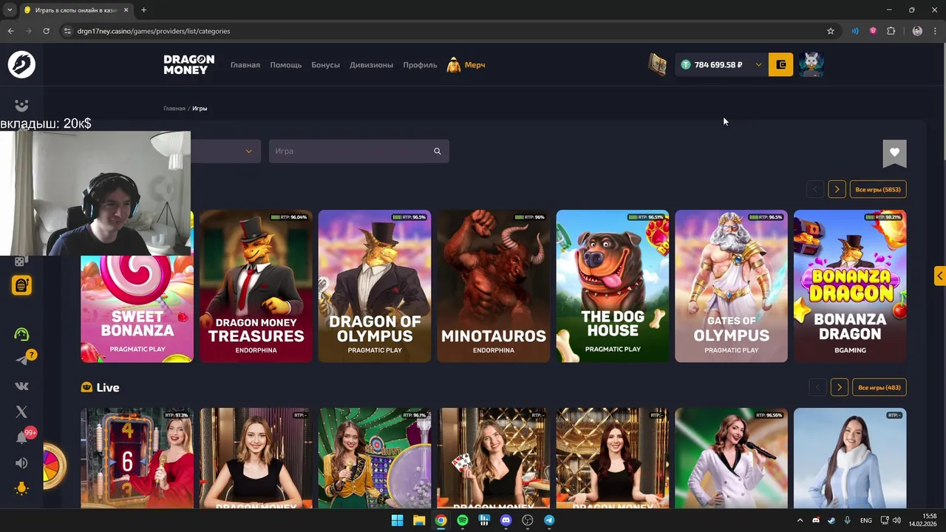Open the notifications bell with 99+ badge
The height and width of the screenshot is (532, 946).
coord(21,437)
